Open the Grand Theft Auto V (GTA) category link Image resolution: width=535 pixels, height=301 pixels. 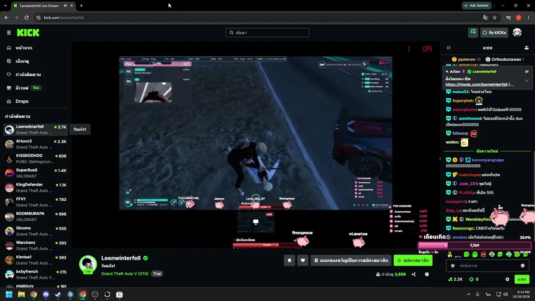(x=125, y=274)
